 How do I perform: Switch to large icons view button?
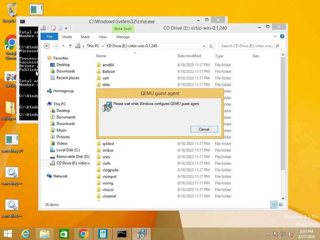click(281, 204)
